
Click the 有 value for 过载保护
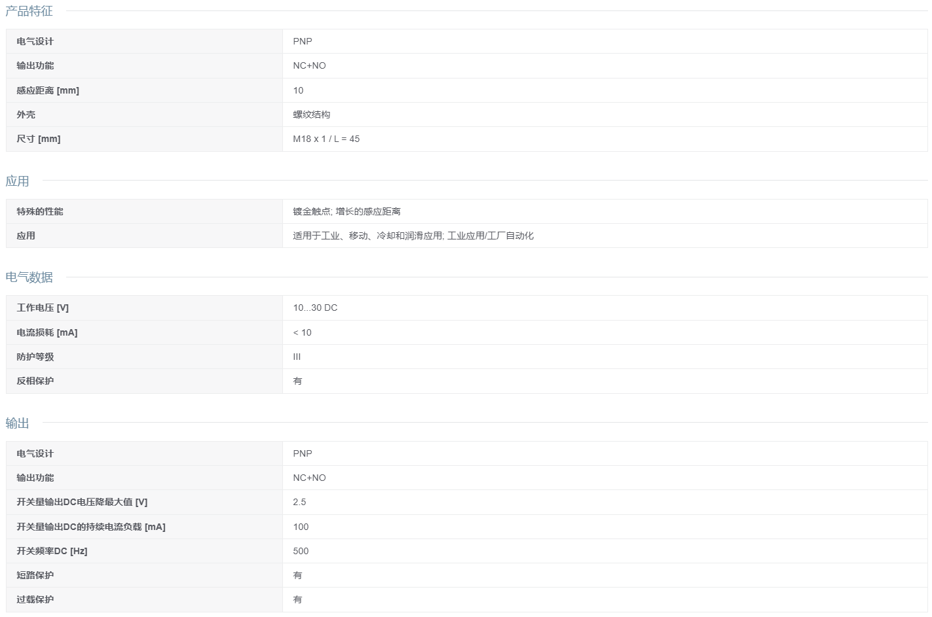point(297,599)
